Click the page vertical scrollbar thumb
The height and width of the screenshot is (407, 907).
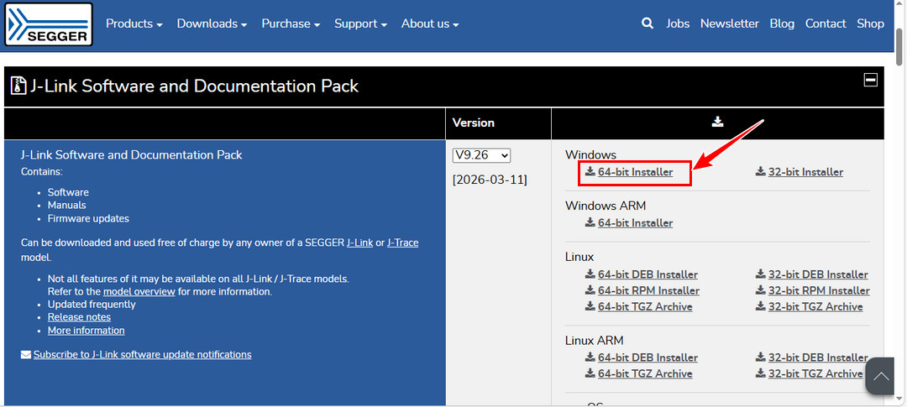tap(900, 45)
